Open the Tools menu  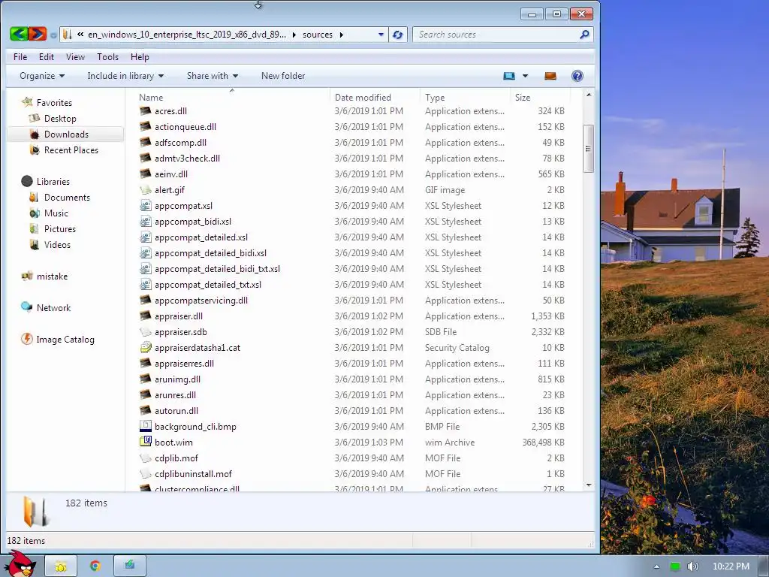click(x=108, y=57)
